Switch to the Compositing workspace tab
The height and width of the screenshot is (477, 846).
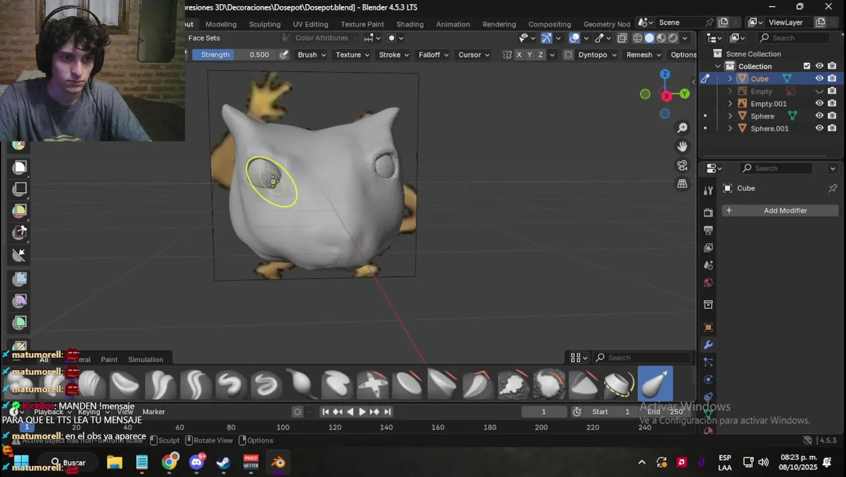(x=549, y=24)
